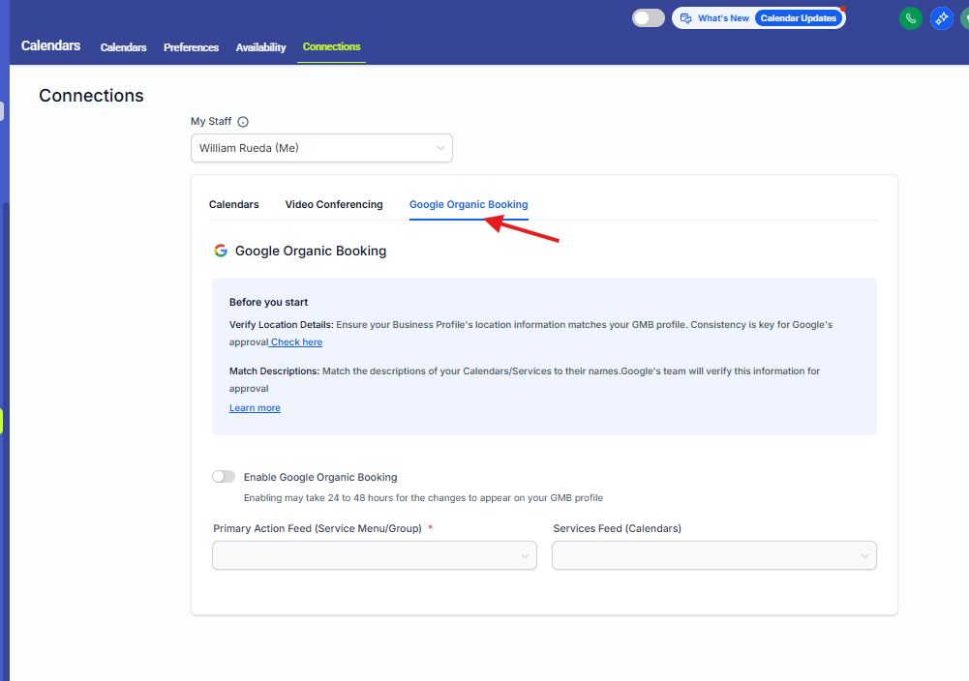Click the info icon beside My Staff

243,122
